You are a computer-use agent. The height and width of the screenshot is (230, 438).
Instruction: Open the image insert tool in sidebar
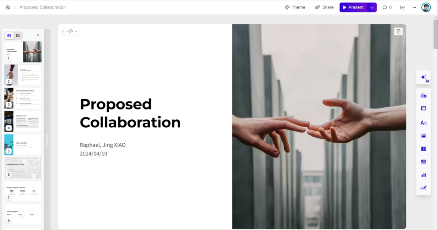[x=423, y=136]
